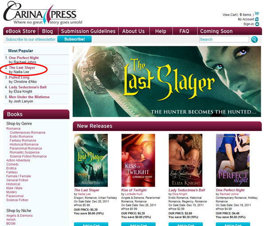266x226 pixels.
Task: Select the Comedy genre
Action: click(12, 164)
